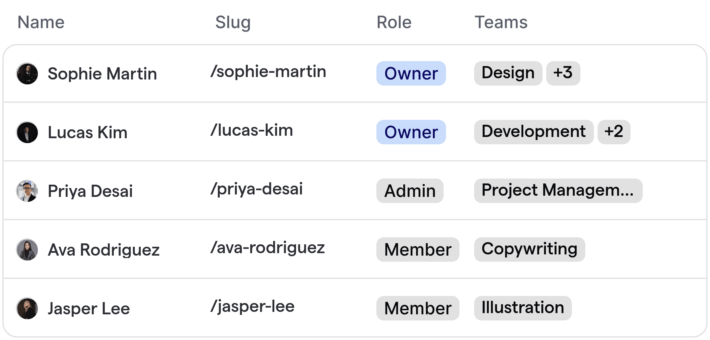Expand Lucas Kim's +2 teams indicator
This screenshot has width=710, height=340.
[x=614, y=131]
